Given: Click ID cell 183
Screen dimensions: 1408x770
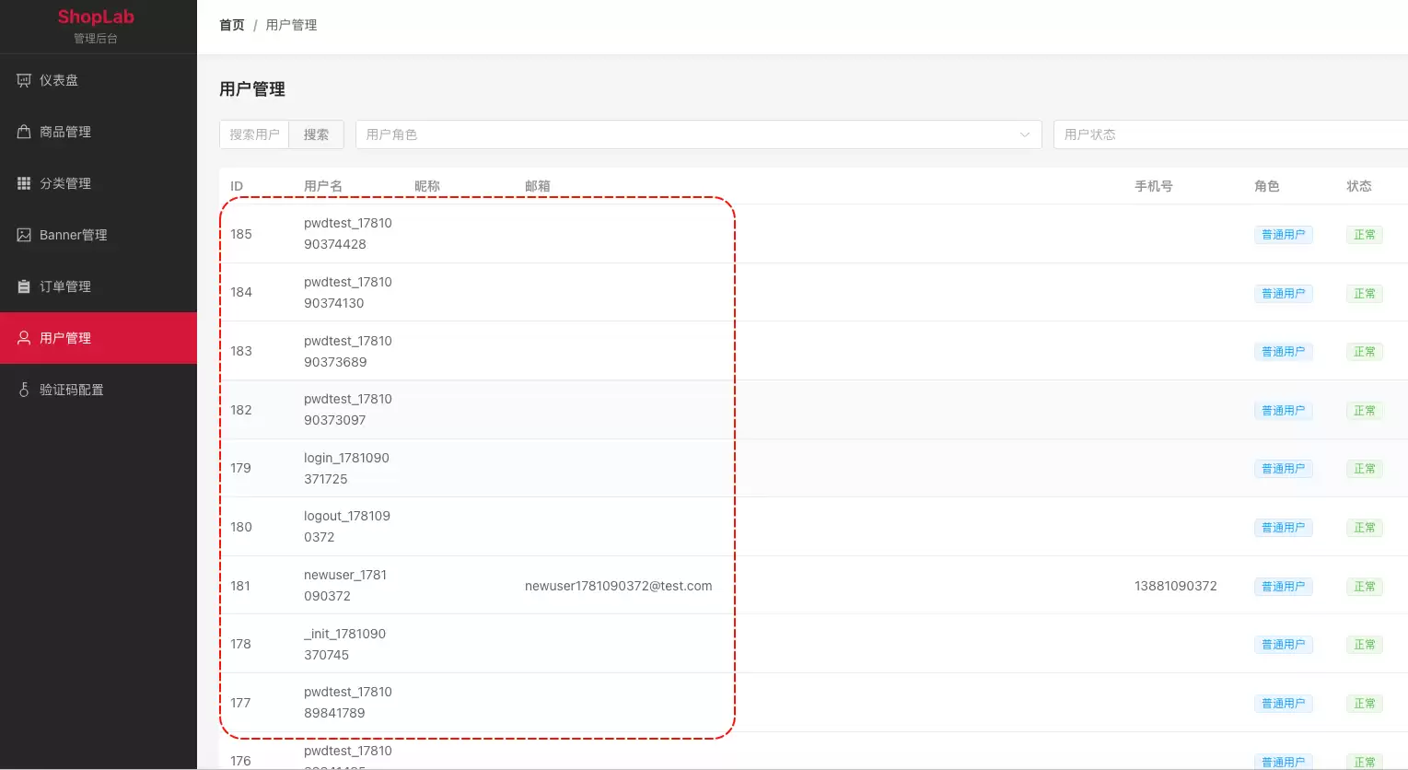Looking at the screenshot, I should point(241,351).
